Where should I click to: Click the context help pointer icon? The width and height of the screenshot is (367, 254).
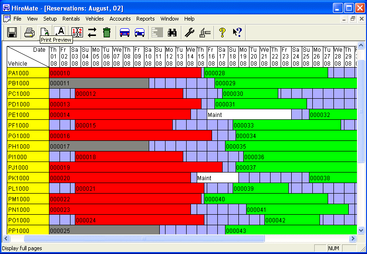tap(237, 33)
